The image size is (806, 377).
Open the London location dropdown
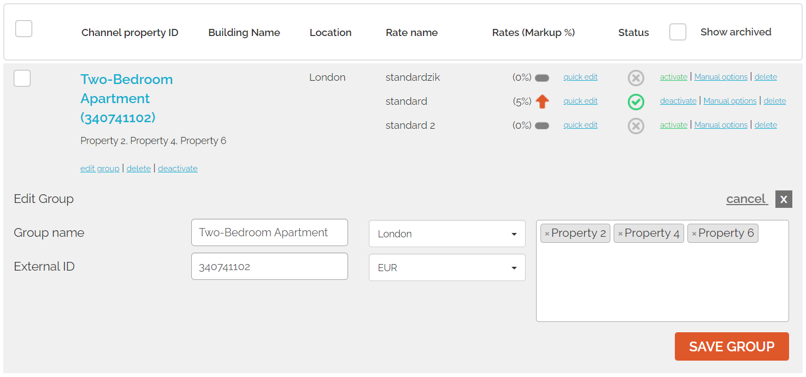pos(447,234)
